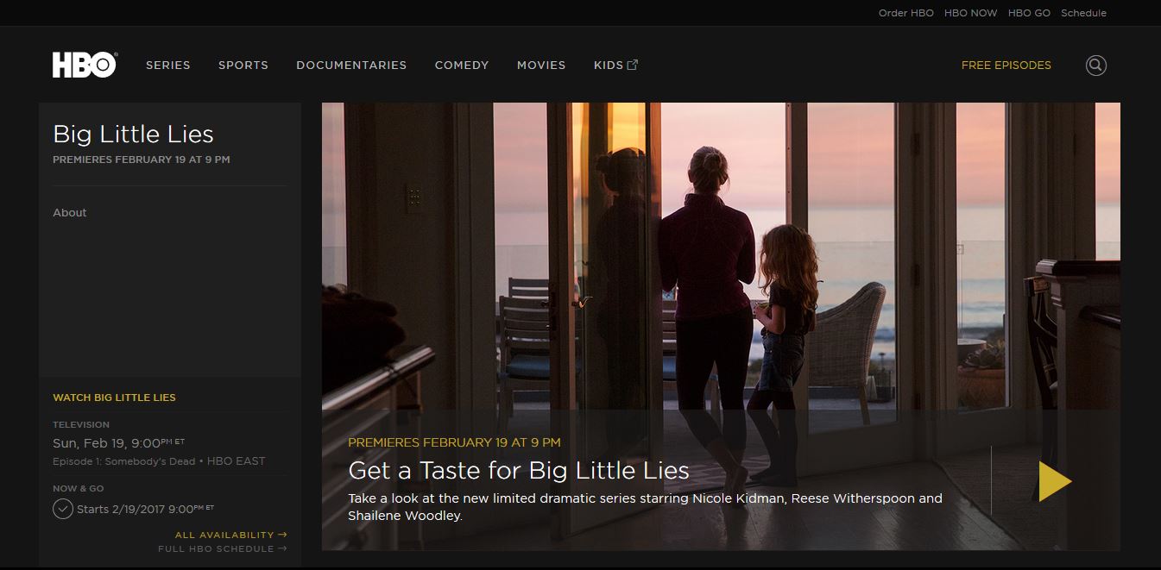Viewport: 1161px width, 570px height.
Task: Select Movies in the navigation bar
Action: [541, 65]
